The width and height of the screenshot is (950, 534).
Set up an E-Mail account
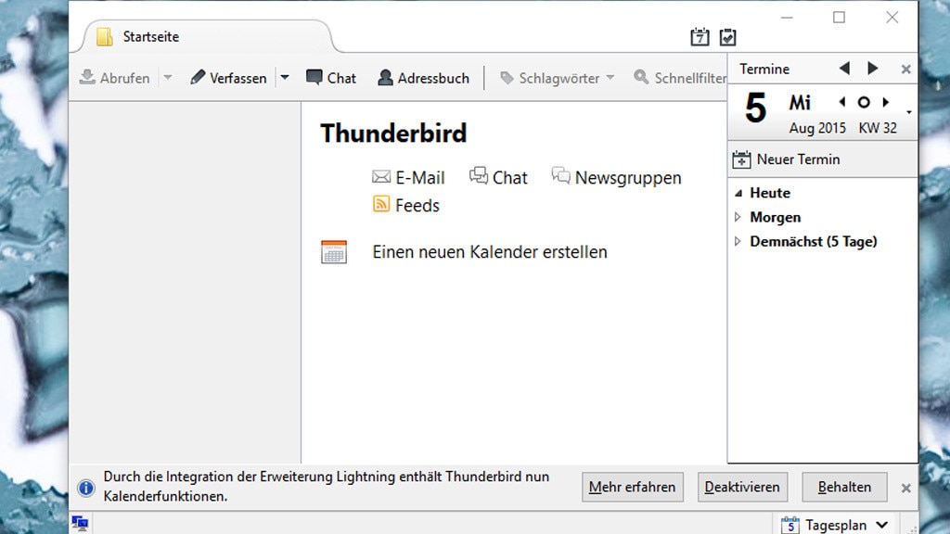(x=408, y=177)
